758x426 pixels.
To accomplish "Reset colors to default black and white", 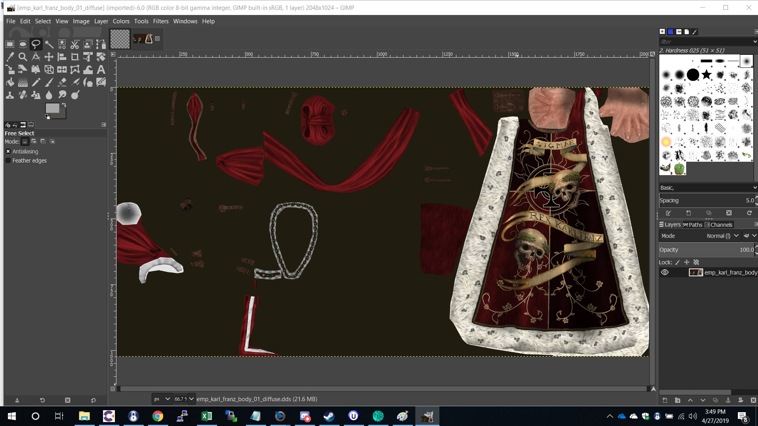I will 47,117.
